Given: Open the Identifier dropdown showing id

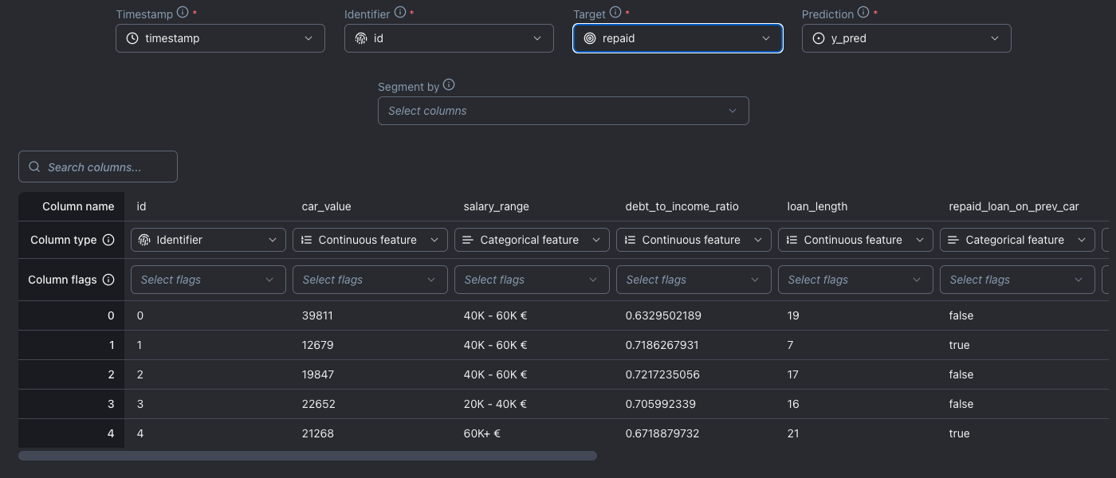Looking at the screenshot, I should pyautogui.click(x=449, y=38).
